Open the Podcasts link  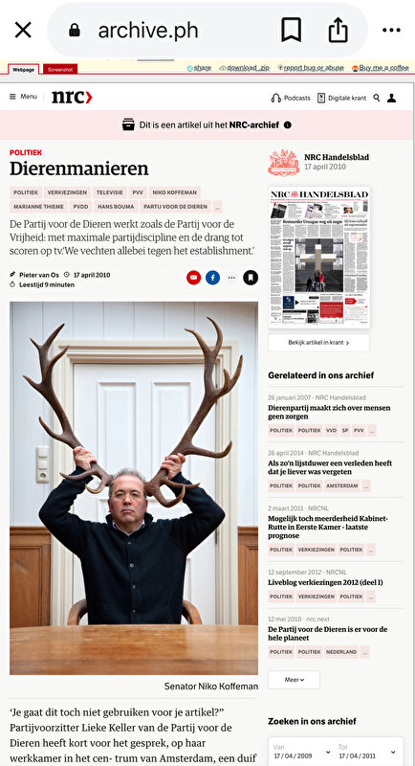point(291,98)
